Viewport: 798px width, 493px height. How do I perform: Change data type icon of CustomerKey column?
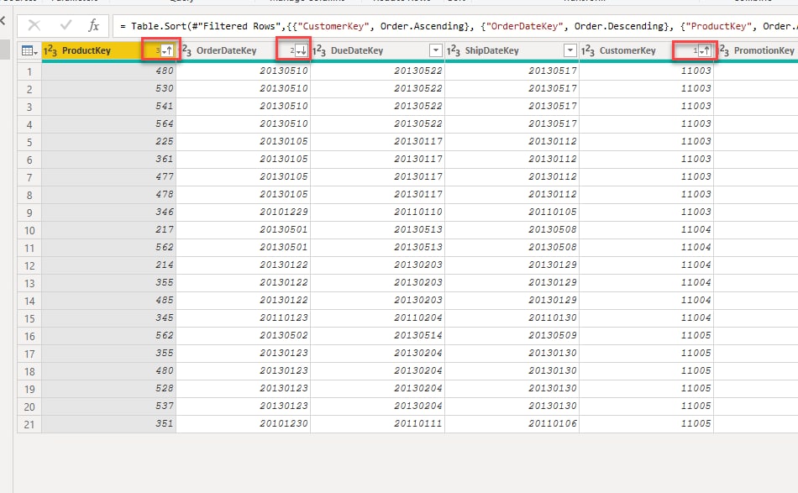pos(587,50)
